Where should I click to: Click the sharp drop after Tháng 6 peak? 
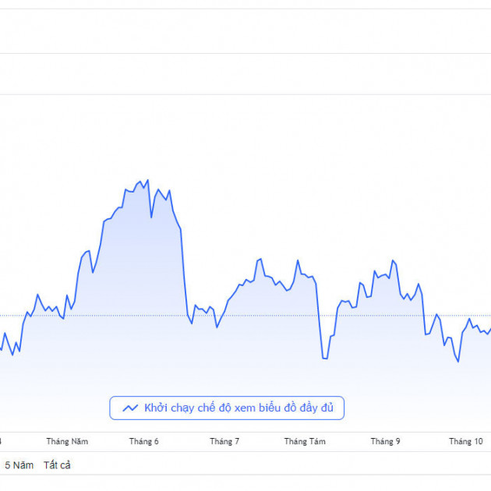185,273
